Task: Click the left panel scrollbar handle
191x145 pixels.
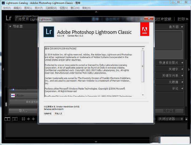Action: click(x=6, y=104)
